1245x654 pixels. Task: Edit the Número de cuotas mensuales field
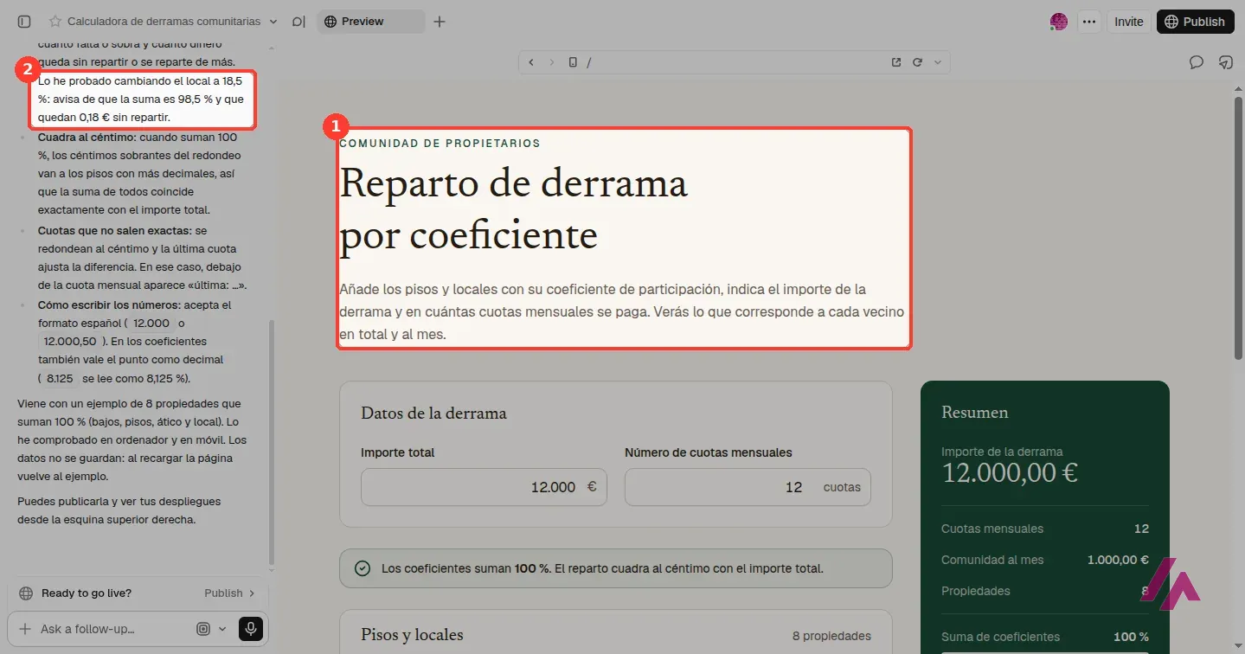pyautogui.click(x=748, y=487)
